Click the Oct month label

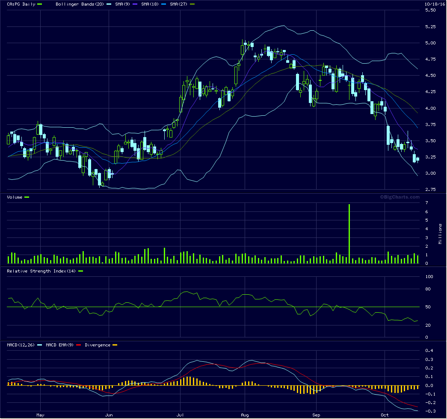(385, 415)
